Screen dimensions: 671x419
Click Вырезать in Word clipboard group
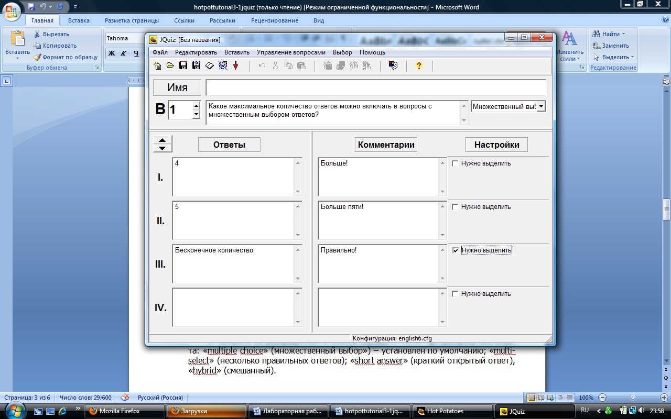click(51, 34)
